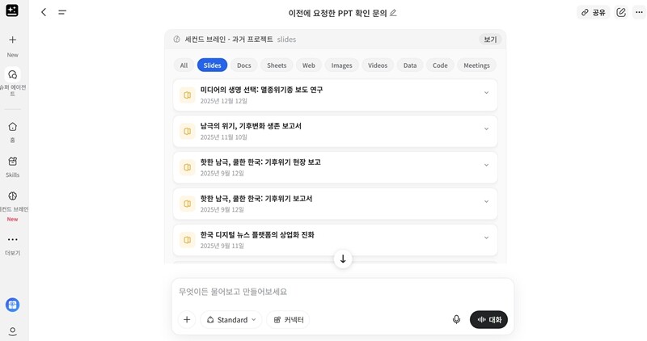This screenshot has width=647, height=341.
Task: Select the Meetings filter tab
Action: point(476,65)
